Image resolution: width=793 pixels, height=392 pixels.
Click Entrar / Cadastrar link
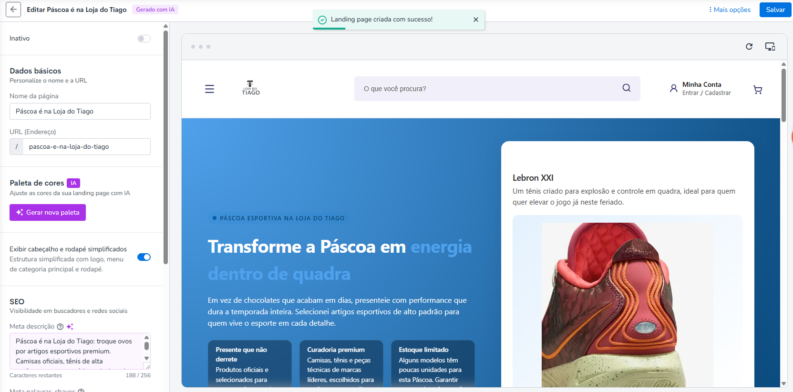(706, 93)
